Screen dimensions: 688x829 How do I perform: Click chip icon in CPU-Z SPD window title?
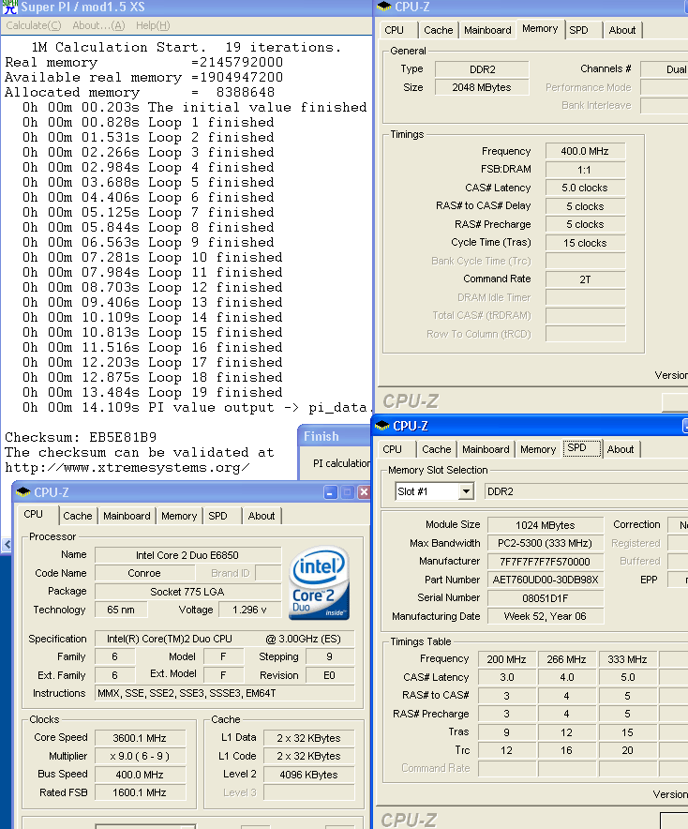[382, 426]
